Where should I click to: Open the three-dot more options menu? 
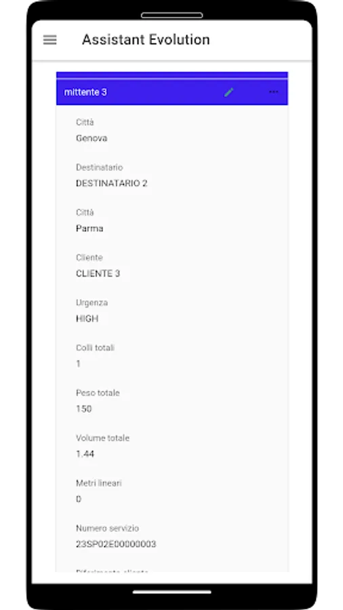tap(274, 91)
